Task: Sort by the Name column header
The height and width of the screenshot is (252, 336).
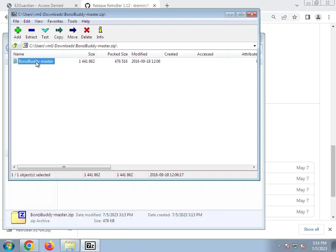Action: coord(38,54)
